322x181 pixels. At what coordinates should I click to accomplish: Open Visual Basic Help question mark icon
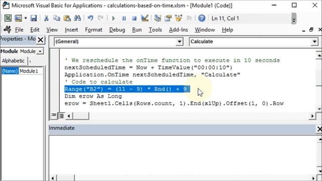pyautogui.click(x=202, y=18)
